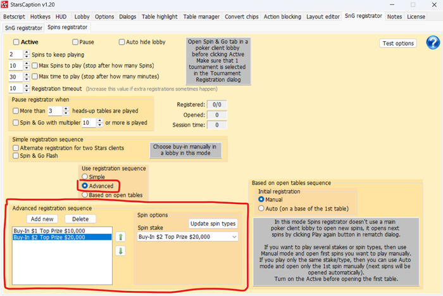443x296 pixels.
Task: Open Convert chips tab
Action: [242, 16]
